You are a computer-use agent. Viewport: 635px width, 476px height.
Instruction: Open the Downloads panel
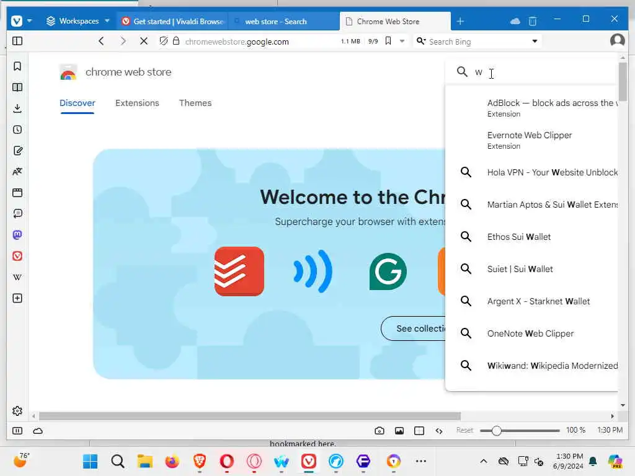pyautogui.click(x=17, y=108)
